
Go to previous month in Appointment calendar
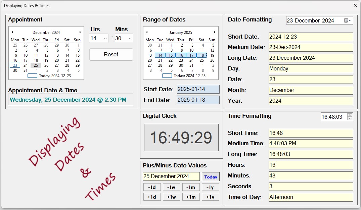[12, 32]
